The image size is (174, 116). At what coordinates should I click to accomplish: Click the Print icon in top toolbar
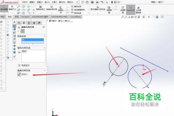point(97,2)
